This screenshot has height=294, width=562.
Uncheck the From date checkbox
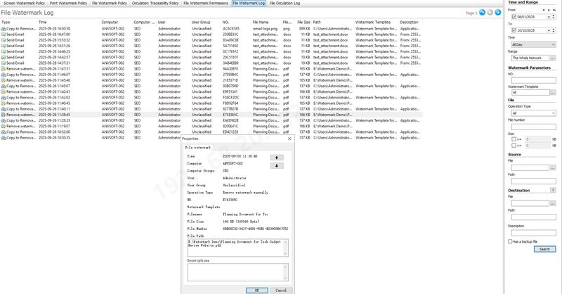[514, 17]
